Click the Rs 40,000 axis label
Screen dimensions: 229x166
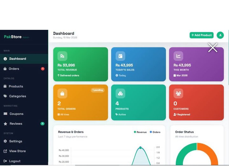[64, 150]
